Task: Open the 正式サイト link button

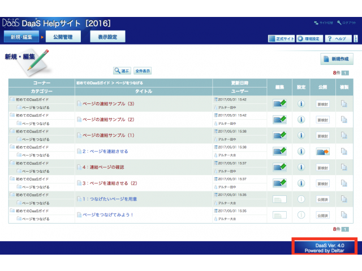Action: [x=281, y=39]
